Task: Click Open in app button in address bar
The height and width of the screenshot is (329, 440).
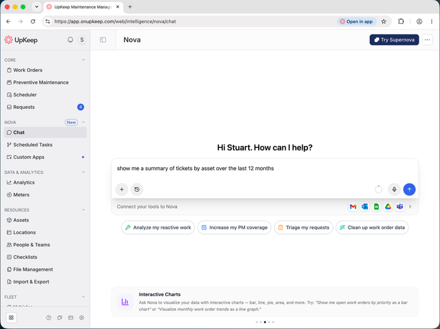Action: 356,22
